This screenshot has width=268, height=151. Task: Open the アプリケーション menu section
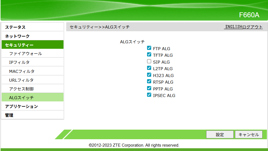(x=21, y=106)
